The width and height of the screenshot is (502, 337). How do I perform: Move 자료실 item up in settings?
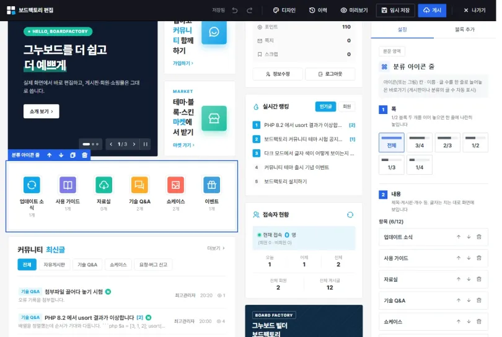pos(459,279)
